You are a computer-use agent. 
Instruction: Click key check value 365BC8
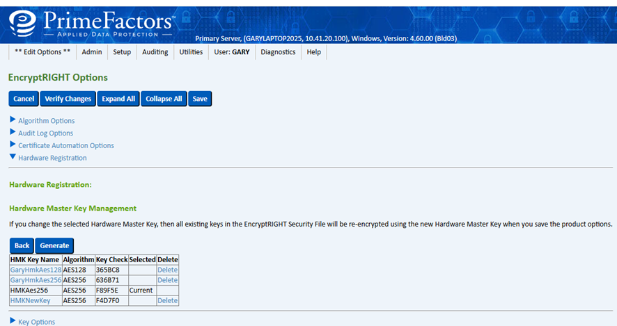click(x=111, y=270)
